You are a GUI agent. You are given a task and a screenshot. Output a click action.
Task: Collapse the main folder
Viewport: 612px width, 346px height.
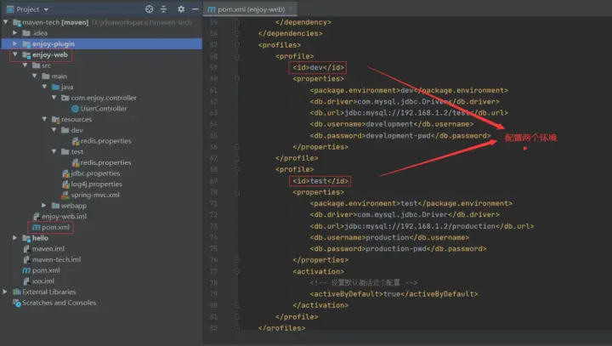[x=34, y=76]
